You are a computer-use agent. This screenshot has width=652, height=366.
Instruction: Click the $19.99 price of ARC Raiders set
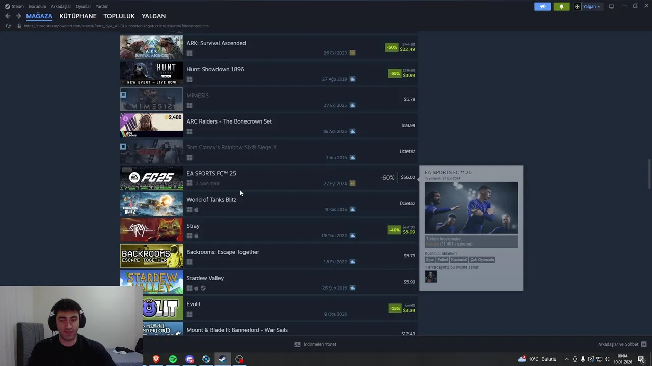[408, 125]
